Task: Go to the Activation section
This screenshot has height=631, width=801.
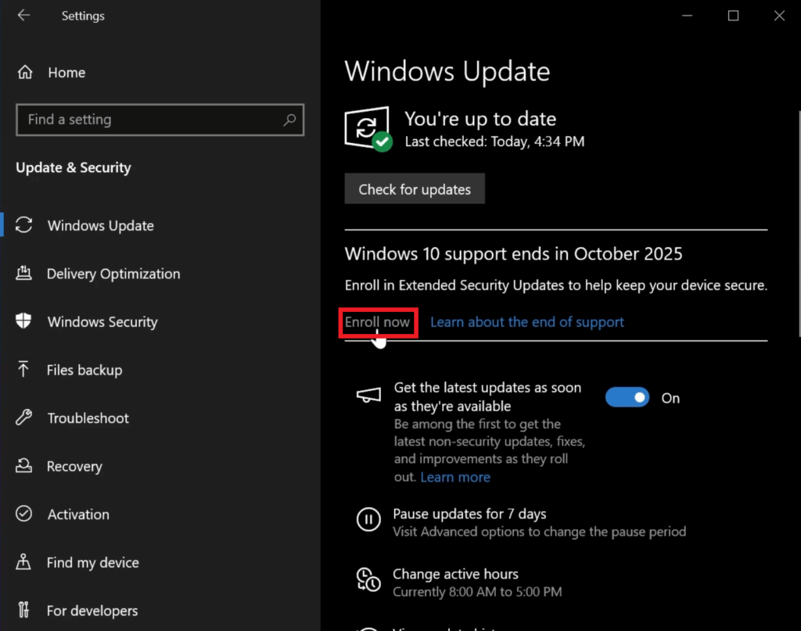Action: pos(78,514)
